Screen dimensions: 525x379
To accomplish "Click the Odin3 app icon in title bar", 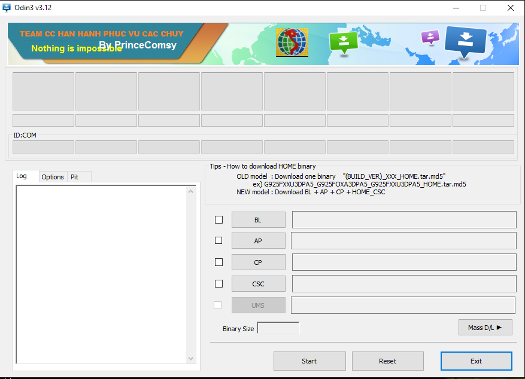I will 7,8.
